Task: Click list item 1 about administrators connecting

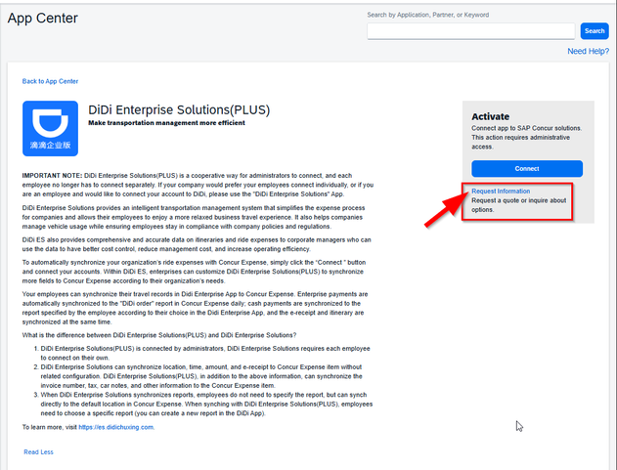Action: coord(205,353)
